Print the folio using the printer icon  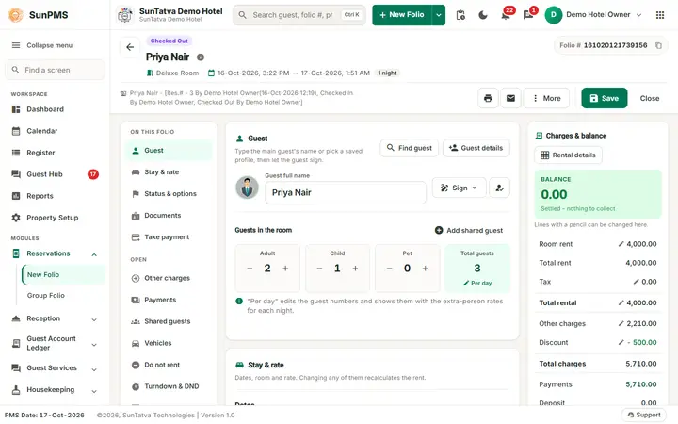(x=488, y=98)
